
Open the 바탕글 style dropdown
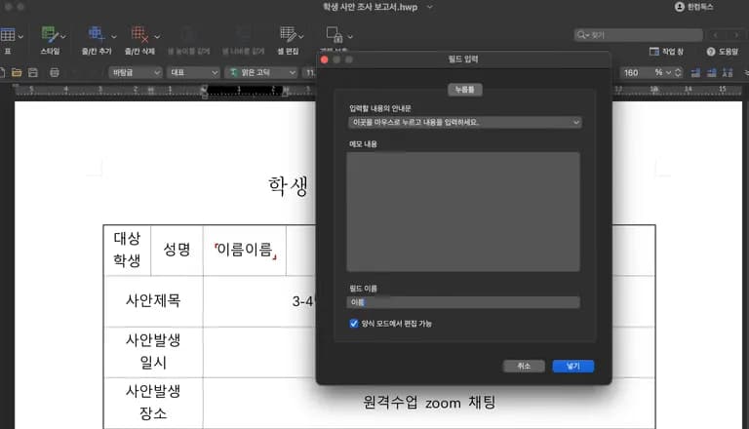pos(136,72)
